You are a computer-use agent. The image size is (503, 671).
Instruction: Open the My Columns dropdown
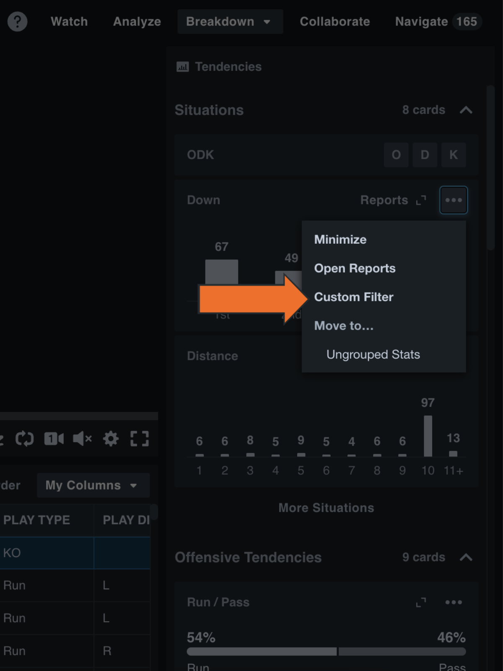(x=93, y=485)
